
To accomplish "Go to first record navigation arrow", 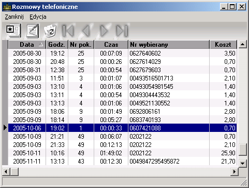I will point(68,31).
